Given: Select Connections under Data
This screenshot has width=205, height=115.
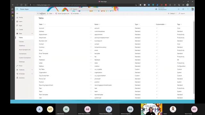Looking at the screenshot, I should click(x=23, y=54).
